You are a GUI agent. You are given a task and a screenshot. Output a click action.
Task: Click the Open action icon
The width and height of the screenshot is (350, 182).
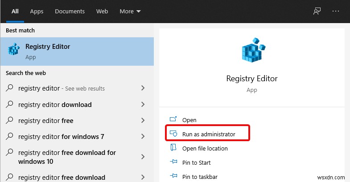[173, 119]
